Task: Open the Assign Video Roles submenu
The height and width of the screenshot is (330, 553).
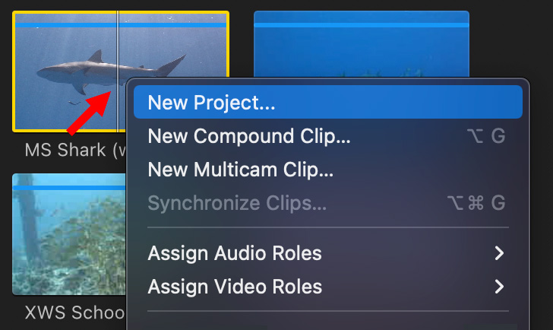Action: click(328, 286)
